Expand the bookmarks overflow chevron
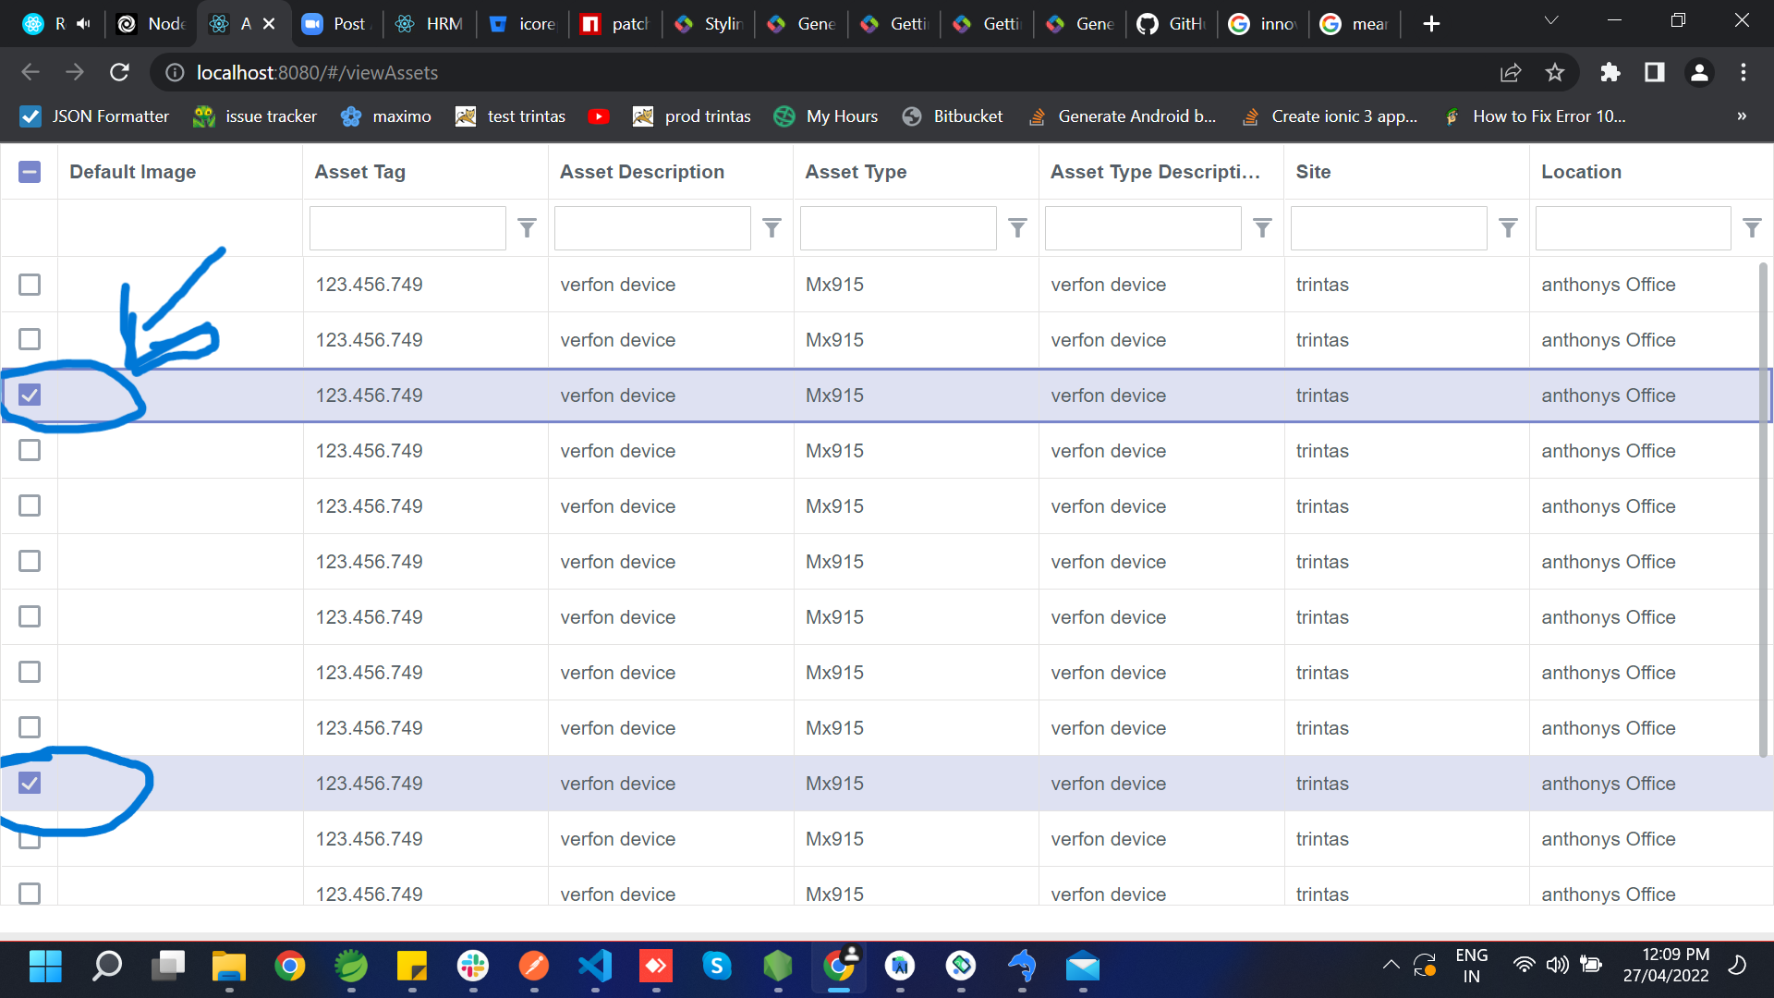The height and width of the screenshot is (998, 1774). click(x=1741, y=116)
